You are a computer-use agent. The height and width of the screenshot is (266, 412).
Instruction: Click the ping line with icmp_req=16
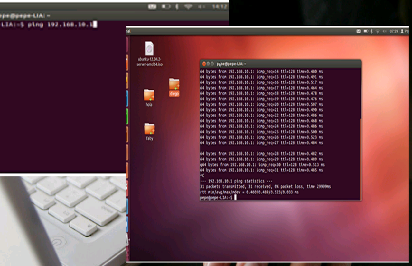coord(261,82)
